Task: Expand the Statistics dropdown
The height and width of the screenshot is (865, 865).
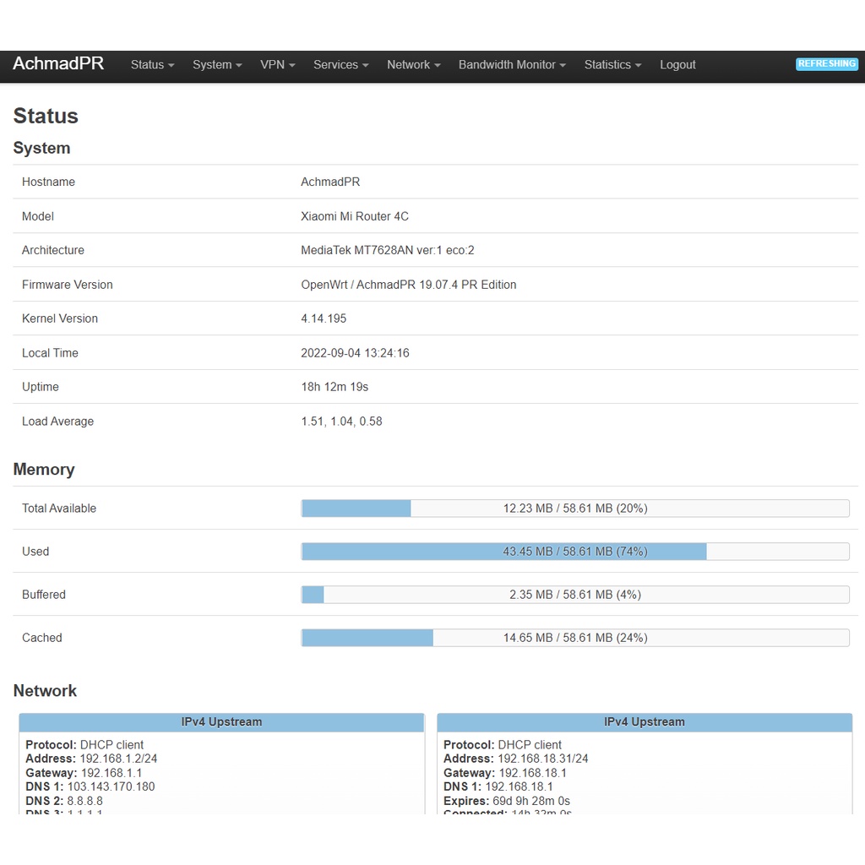Action: (x=612, y=65)
